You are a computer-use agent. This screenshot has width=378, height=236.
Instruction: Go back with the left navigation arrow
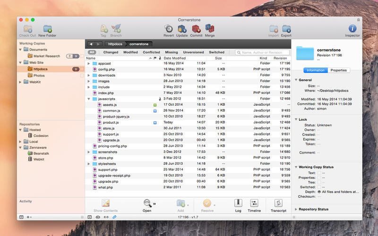click(x=91, y=44)
